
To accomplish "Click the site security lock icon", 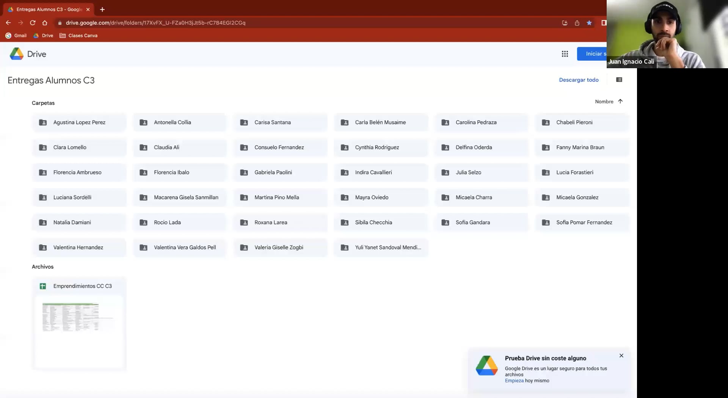I will 60,23.
